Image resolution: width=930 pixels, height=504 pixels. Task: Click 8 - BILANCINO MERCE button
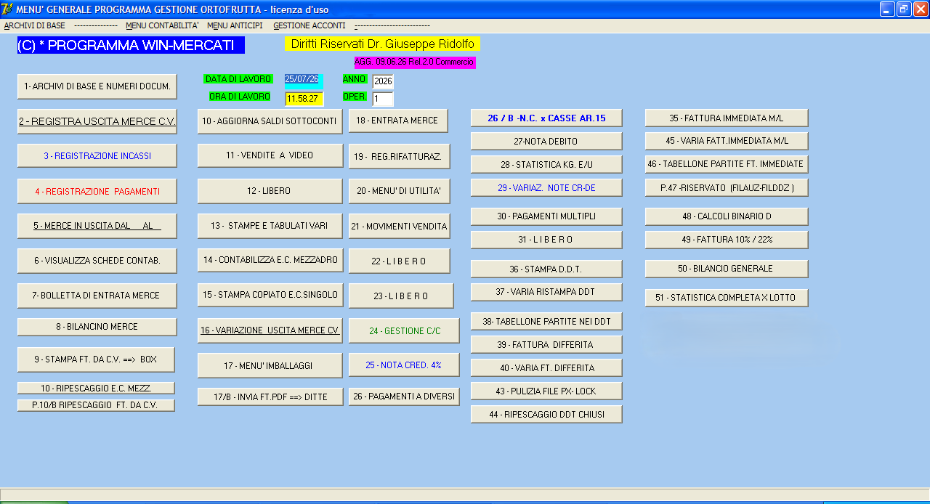(x=97, y=327)
